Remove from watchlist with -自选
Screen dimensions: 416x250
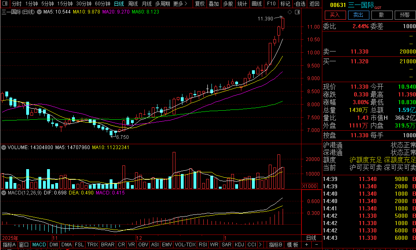[300, 4]
